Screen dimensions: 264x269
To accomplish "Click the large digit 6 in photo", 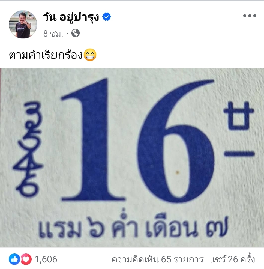I will [x=175, y=141].
